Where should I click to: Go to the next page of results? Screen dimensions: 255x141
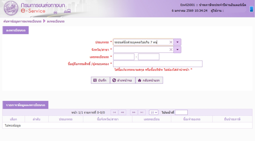134,112
